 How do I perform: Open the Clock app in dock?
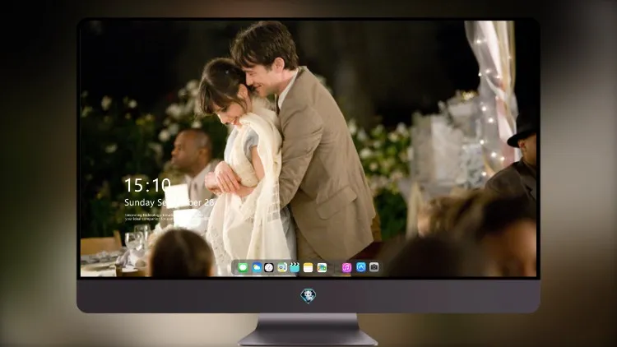point(269,267)
